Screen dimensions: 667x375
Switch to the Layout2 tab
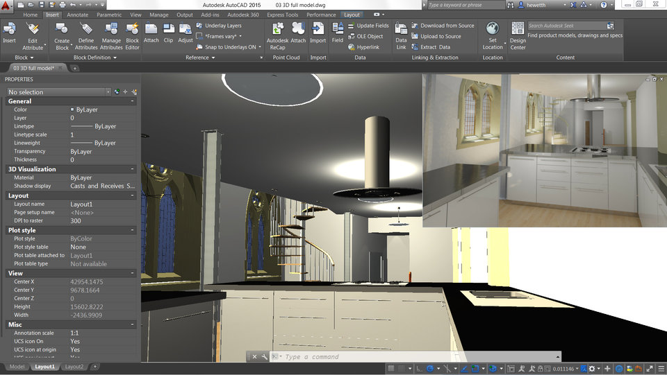74,367
